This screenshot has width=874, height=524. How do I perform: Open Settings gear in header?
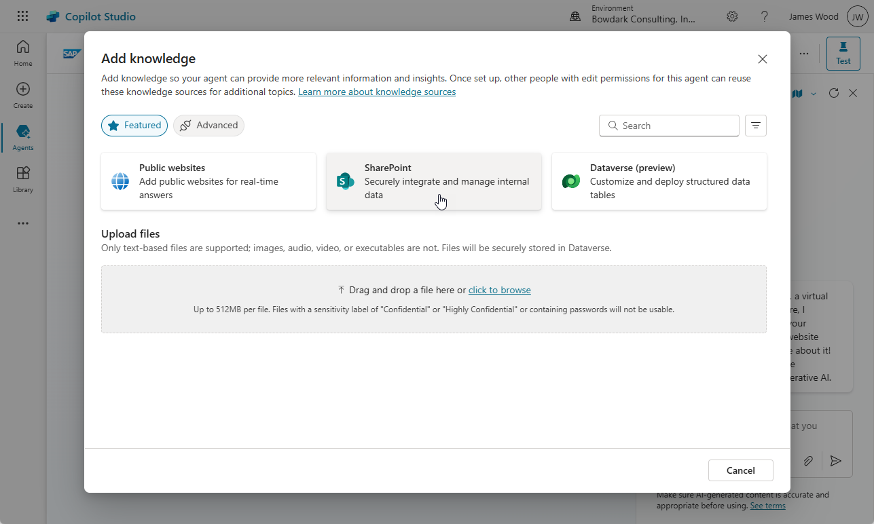tap(732, 16)
